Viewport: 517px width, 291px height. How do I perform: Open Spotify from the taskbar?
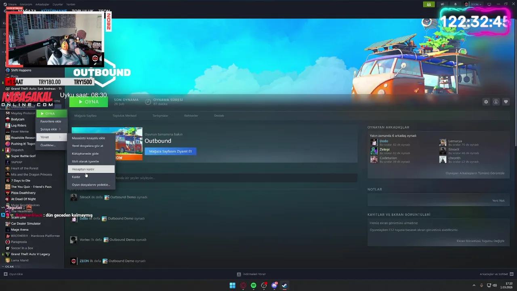pos(254,285)
